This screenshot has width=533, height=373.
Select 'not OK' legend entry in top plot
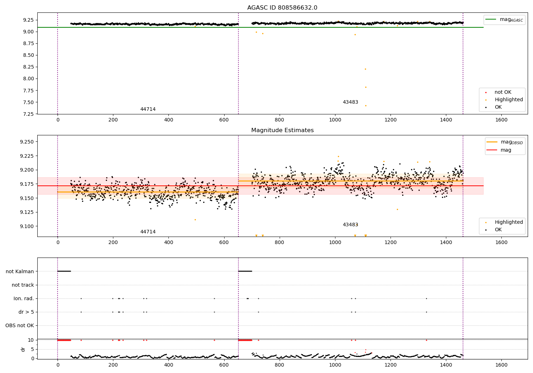coord(503,92)
